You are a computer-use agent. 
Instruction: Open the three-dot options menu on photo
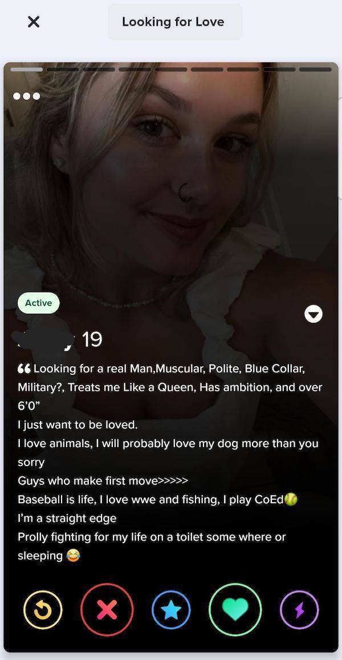pyautogui.click(x=26, y=96)
